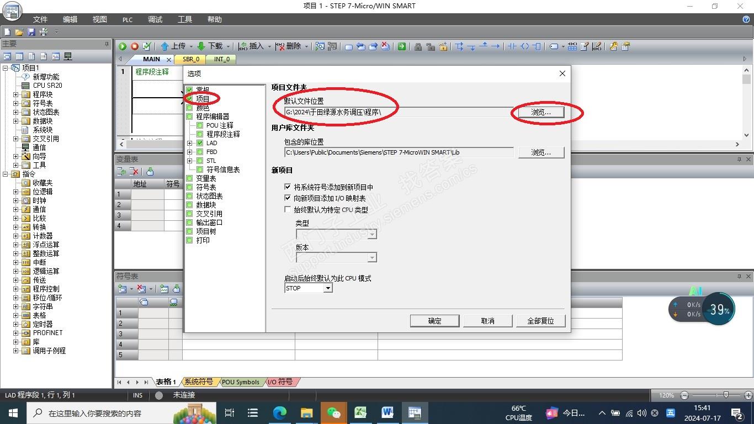The image size is (754, 424).
Task: Click the insert coil icon in toolbar
Action: (524, 46)
